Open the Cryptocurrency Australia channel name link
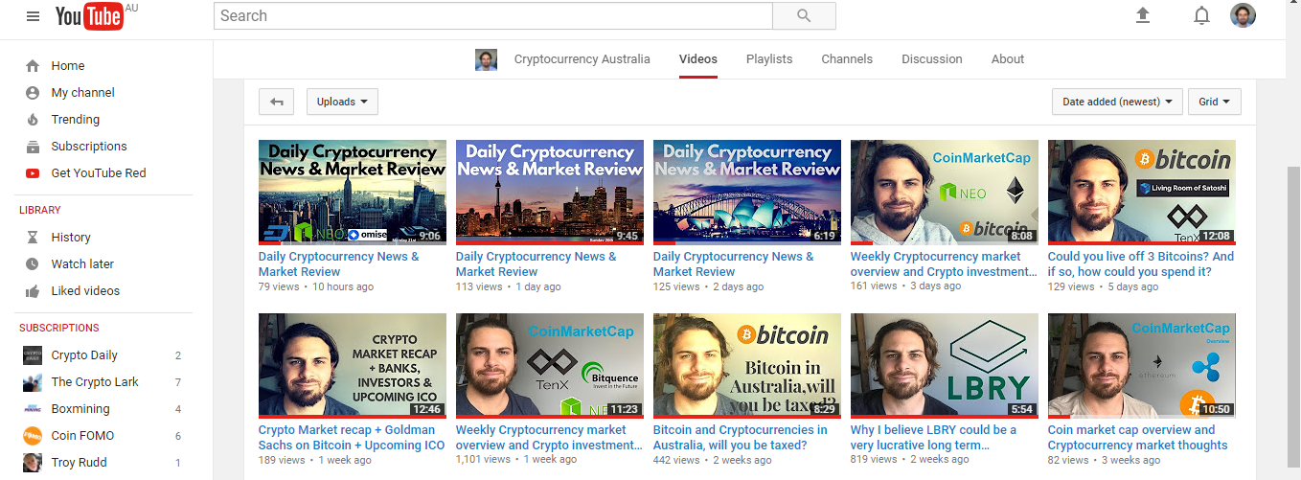The image size is (1301, 480). point(582,59)
